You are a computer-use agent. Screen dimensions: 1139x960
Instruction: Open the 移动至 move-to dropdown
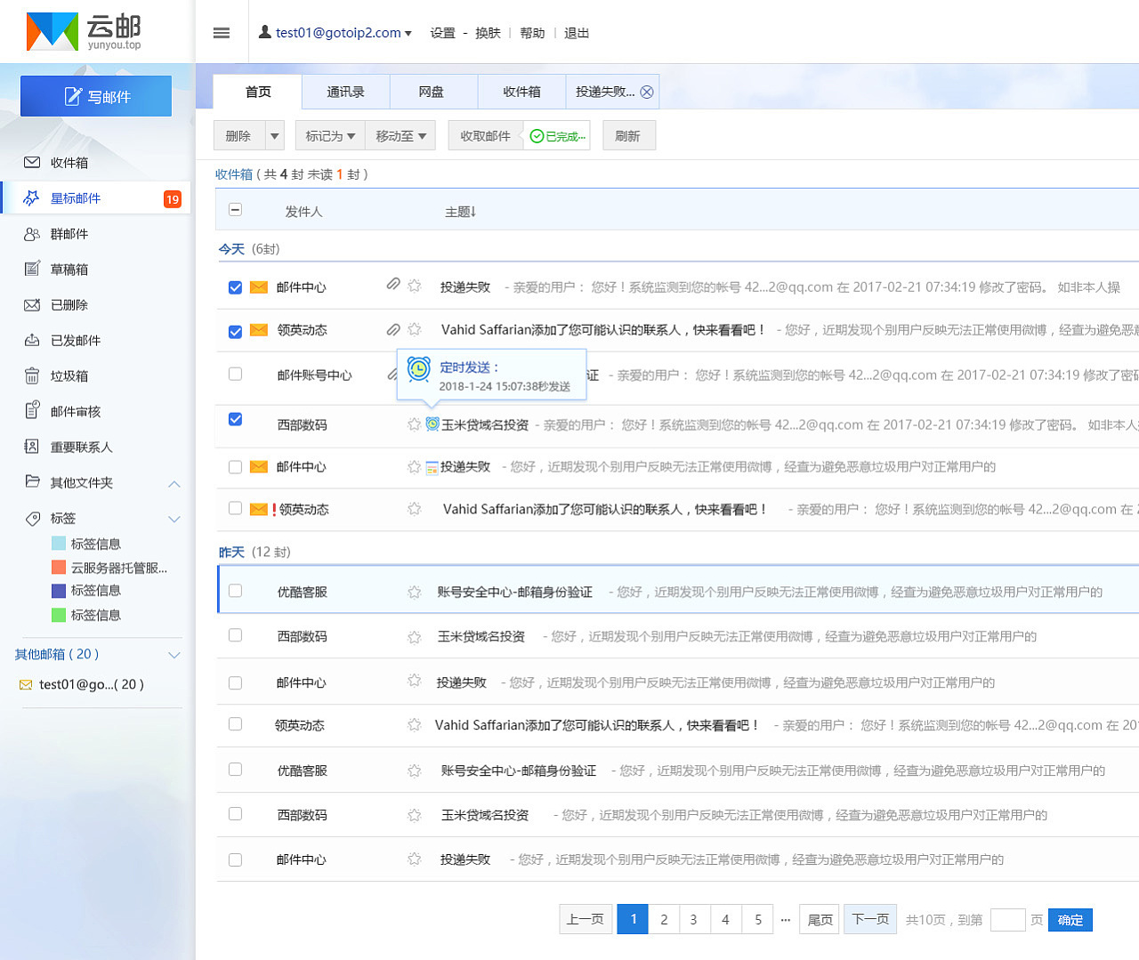[400, 135]
